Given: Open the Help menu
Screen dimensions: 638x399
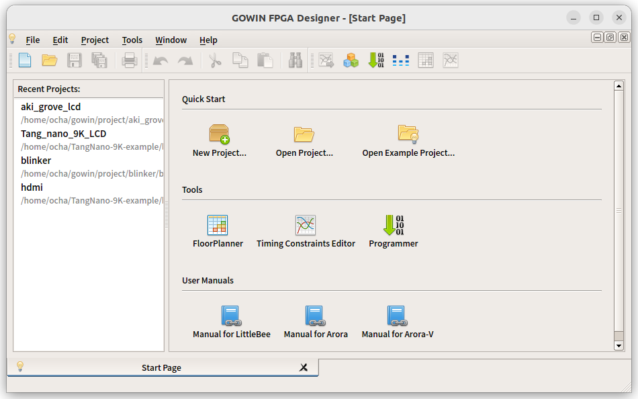Looking at the screenshot, I should (208, 40).
